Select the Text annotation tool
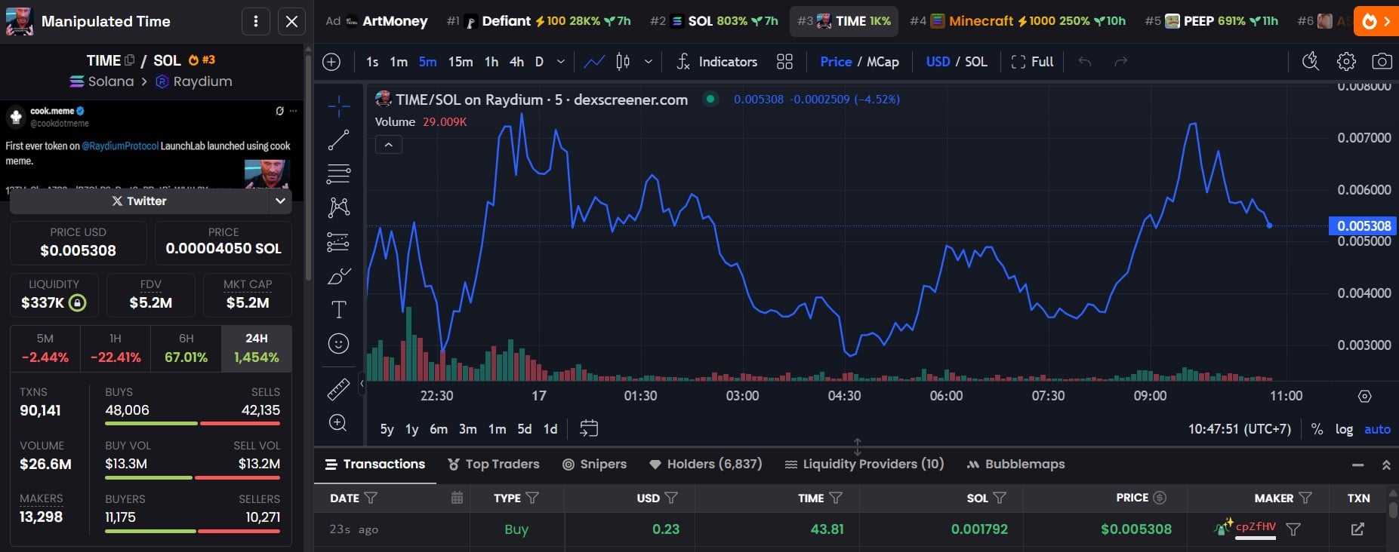Screen dimensions: 1399x552 click(x=338, y=309)
